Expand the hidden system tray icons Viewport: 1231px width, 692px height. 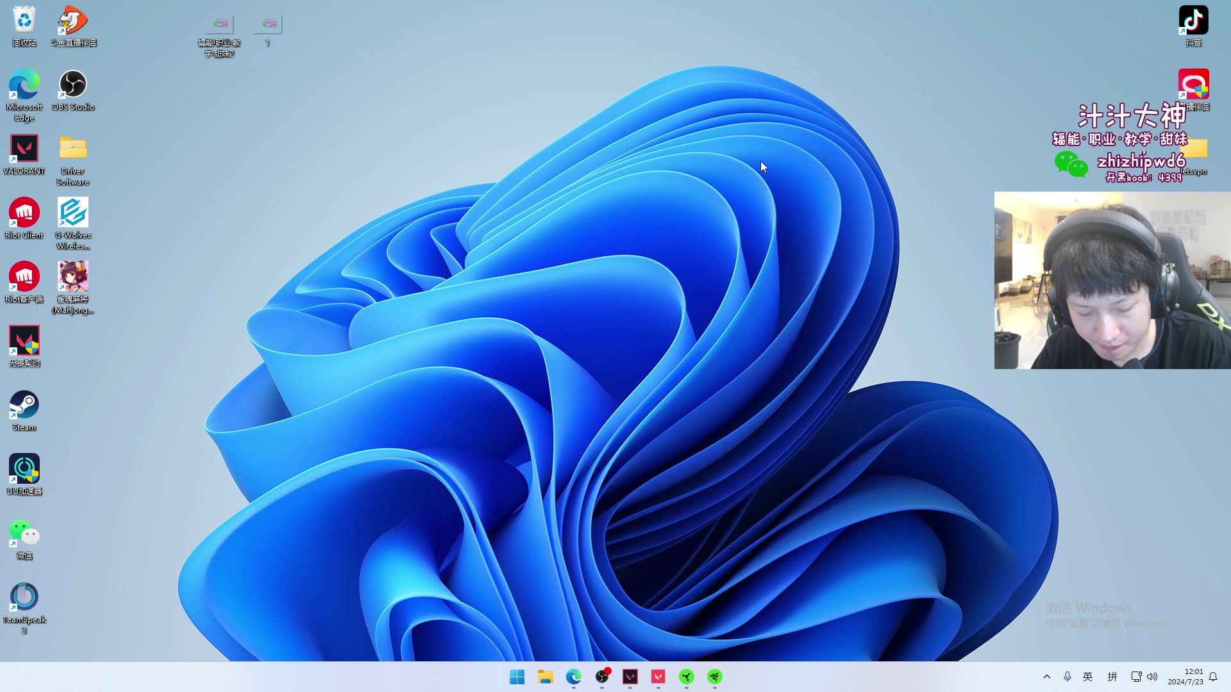pos(1047,677)
